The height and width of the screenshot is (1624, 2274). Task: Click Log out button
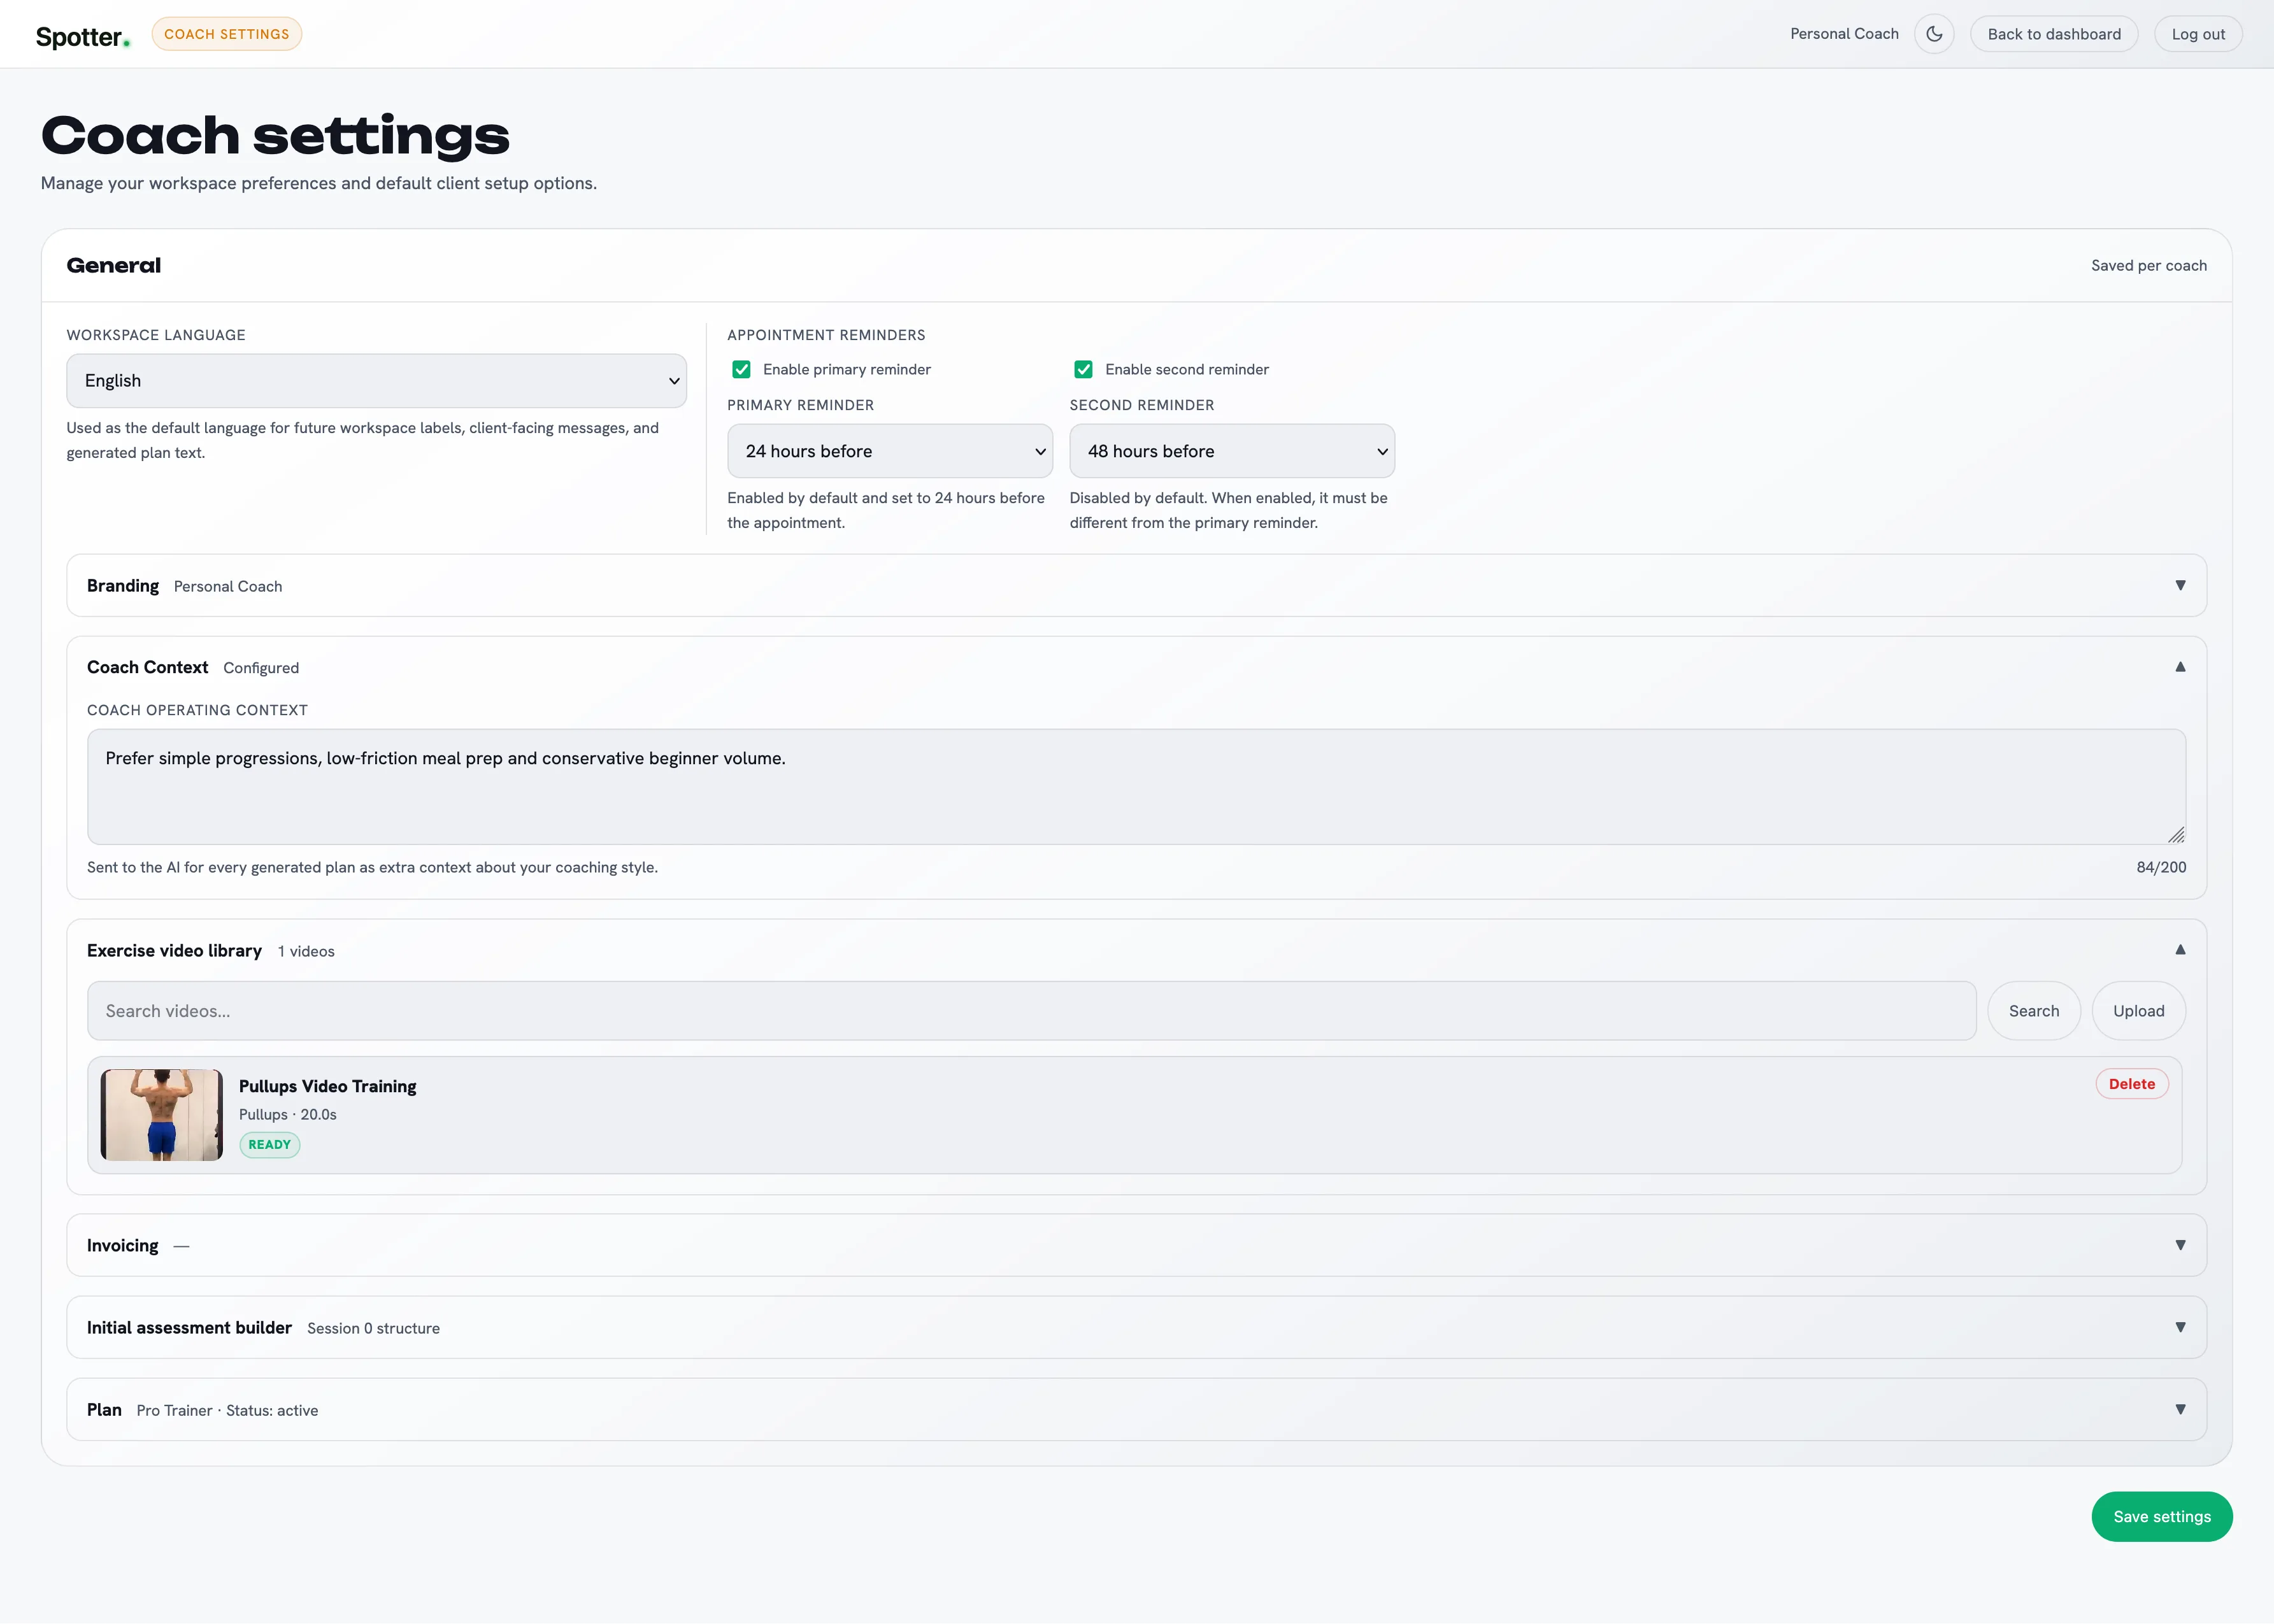point(2198,34)
